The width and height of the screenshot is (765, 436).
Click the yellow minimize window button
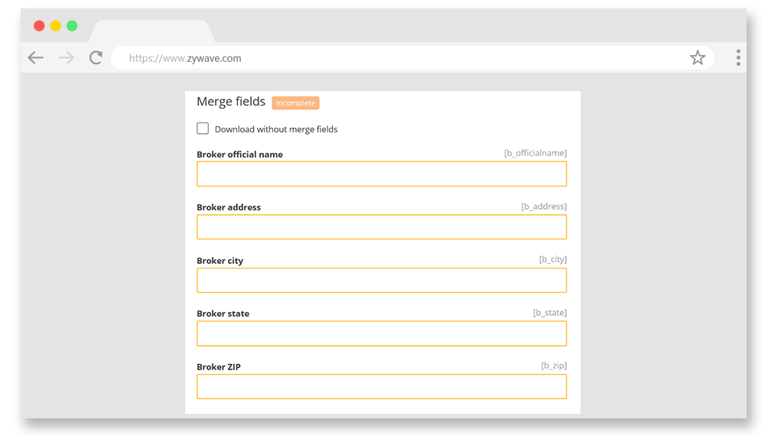click(x=56, y=26)
